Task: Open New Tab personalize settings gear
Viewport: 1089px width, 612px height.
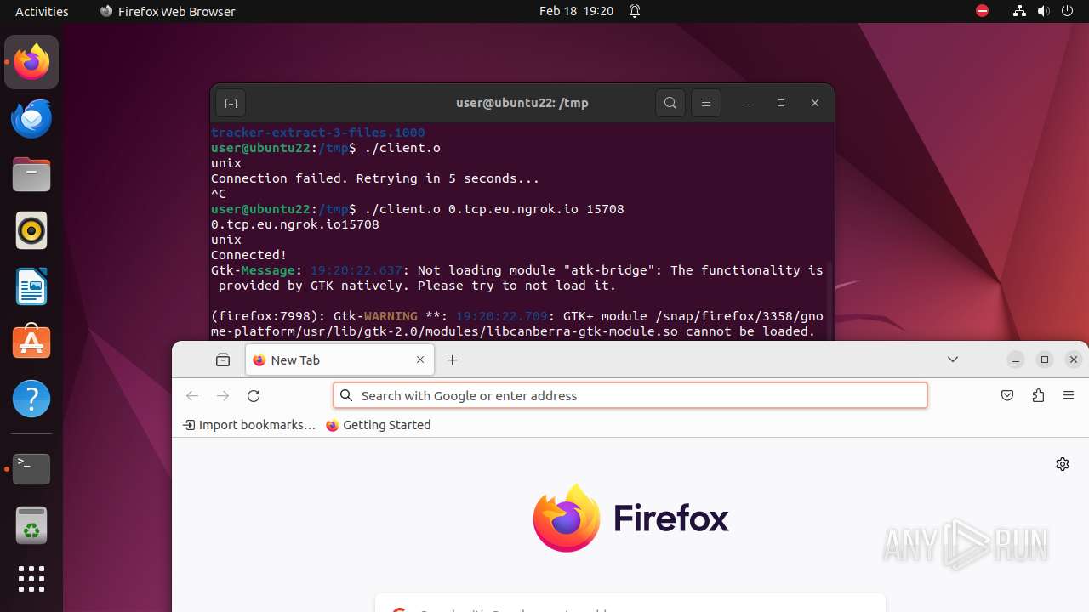Action: click(x=1063, y=464)
